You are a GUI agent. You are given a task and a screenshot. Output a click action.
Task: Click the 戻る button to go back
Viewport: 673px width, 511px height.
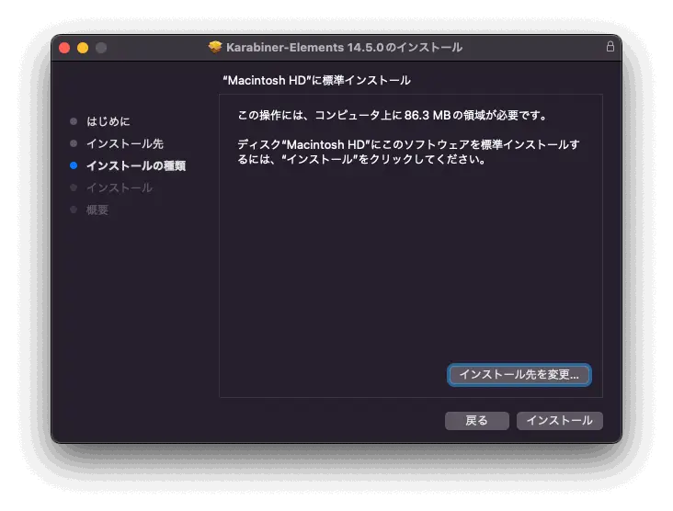pos(477,420)
